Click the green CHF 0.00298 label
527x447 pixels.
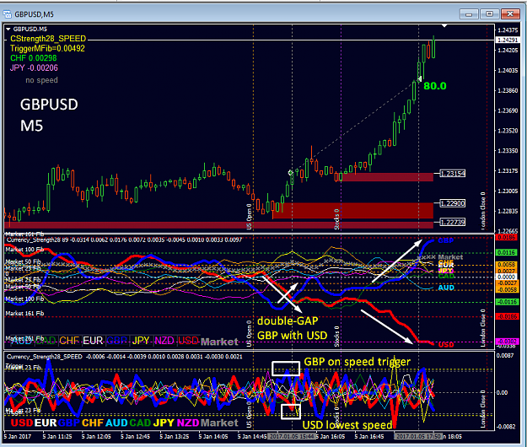[33, 58]
